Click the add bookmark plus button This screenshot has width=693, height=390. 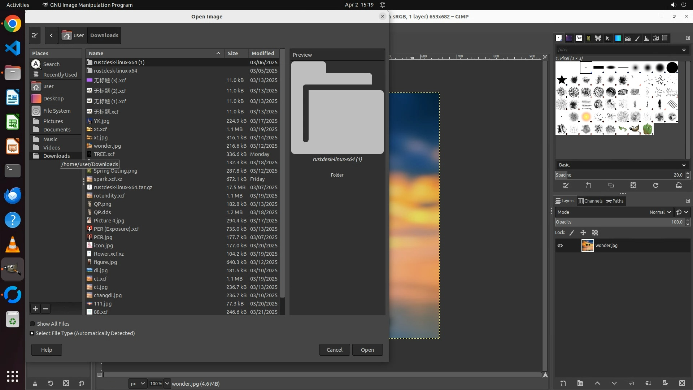coord(35,309)
